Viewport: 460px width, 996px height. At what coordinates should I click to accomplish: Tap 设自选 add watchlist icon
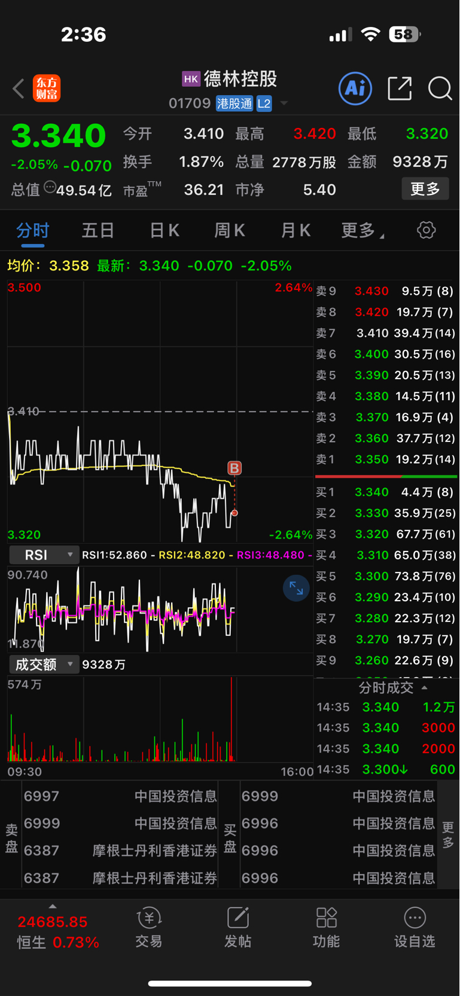click(415, 928)
